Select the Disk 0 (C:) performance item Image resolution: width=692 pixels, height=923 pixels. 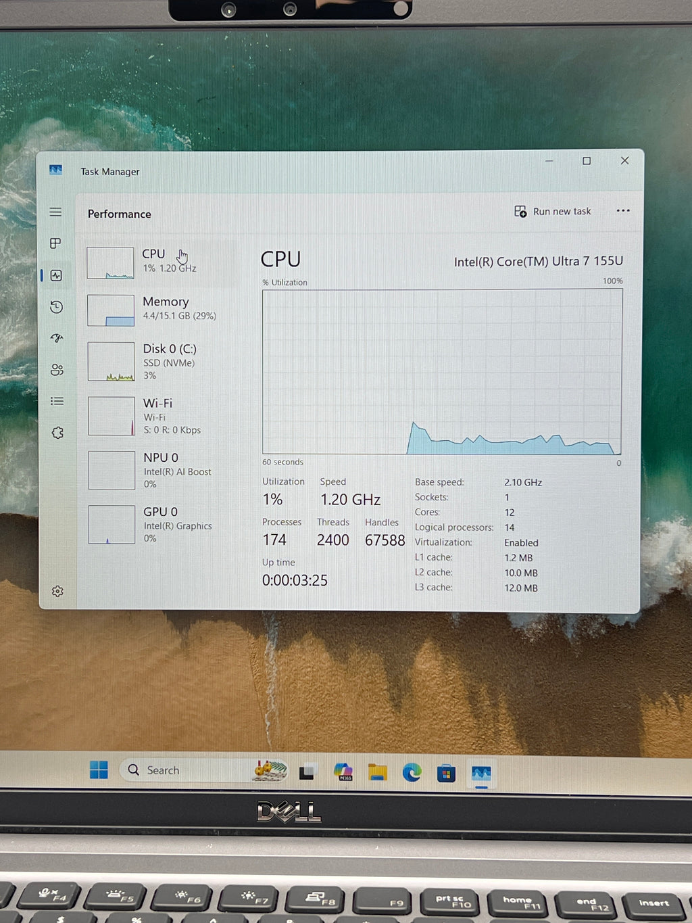coord(162,361)
